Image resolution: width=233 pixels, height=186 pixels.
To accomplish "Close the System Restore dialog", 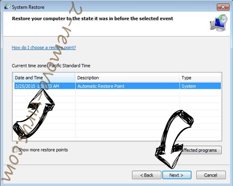I will click(223, 7).
